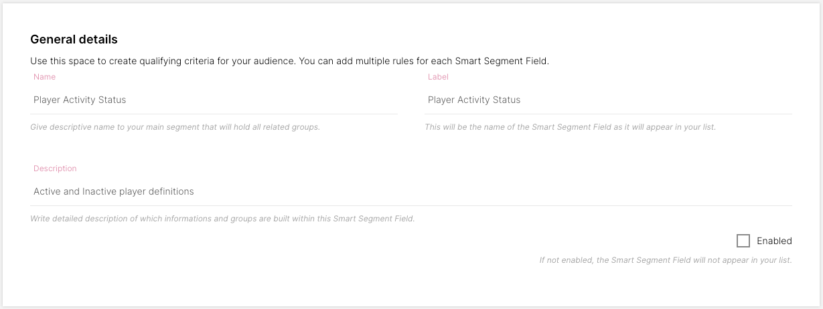Click the pink 'Name' floating label
Image resolution: width=823 pixels, height=309 pixels.
[x=44, y=77]
